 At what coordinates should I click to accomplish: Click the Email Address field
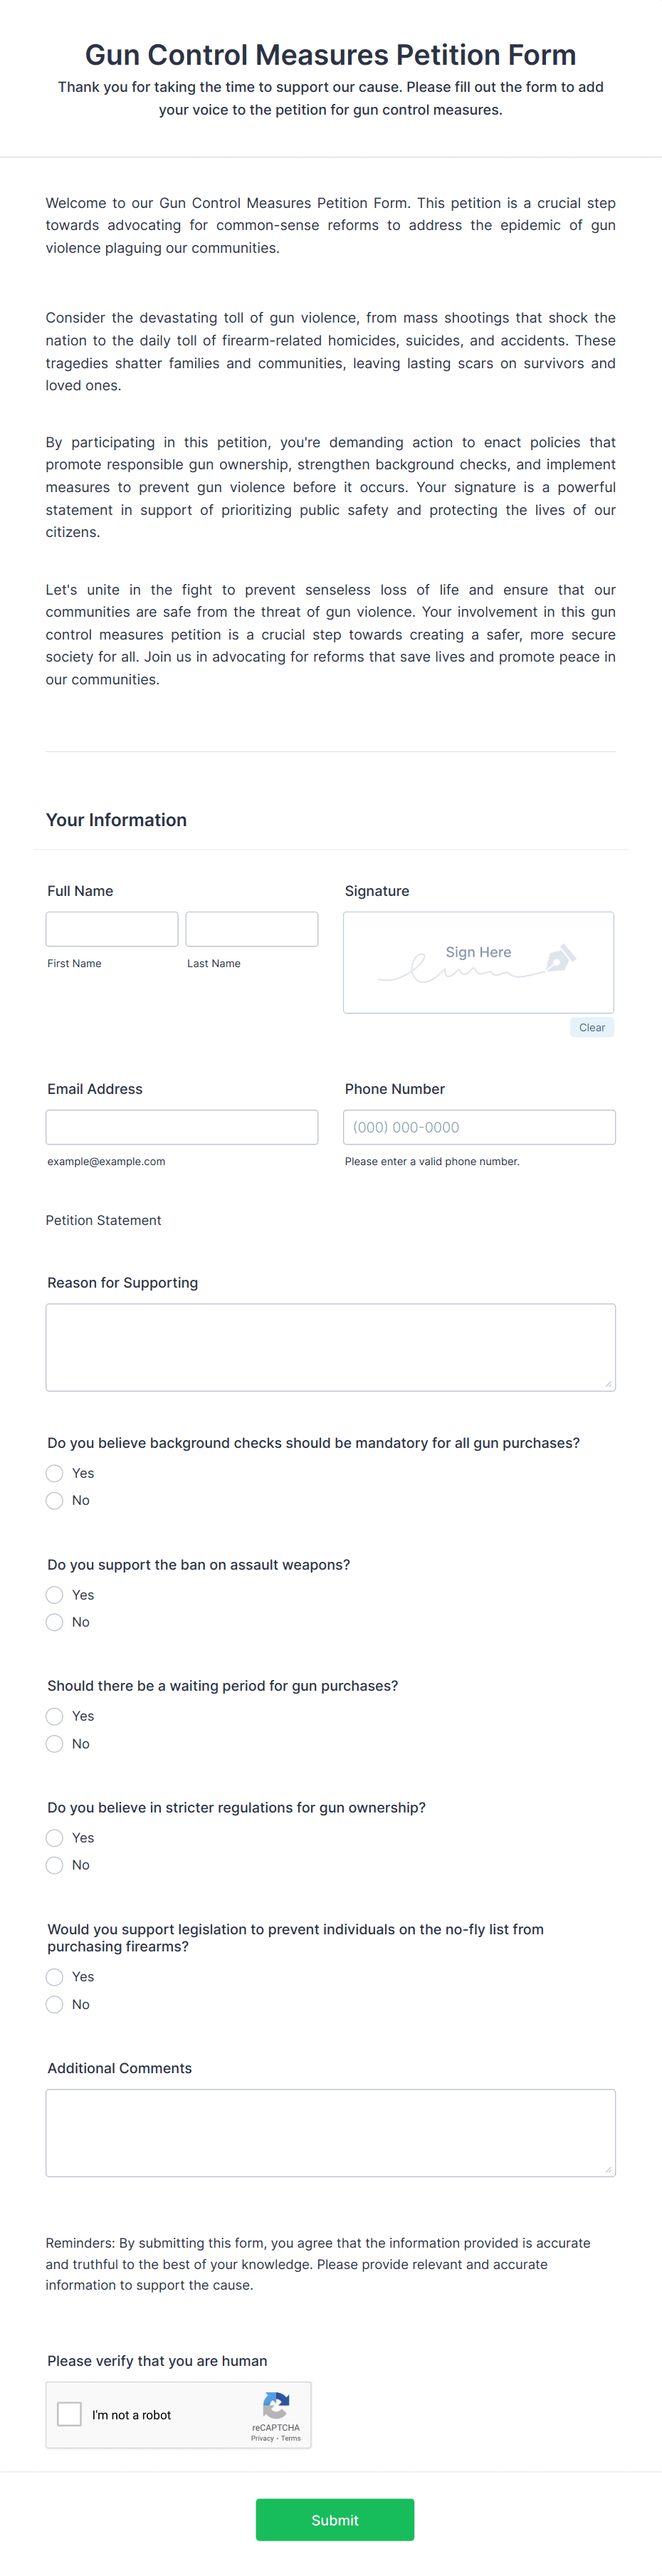pos(182,1127)
